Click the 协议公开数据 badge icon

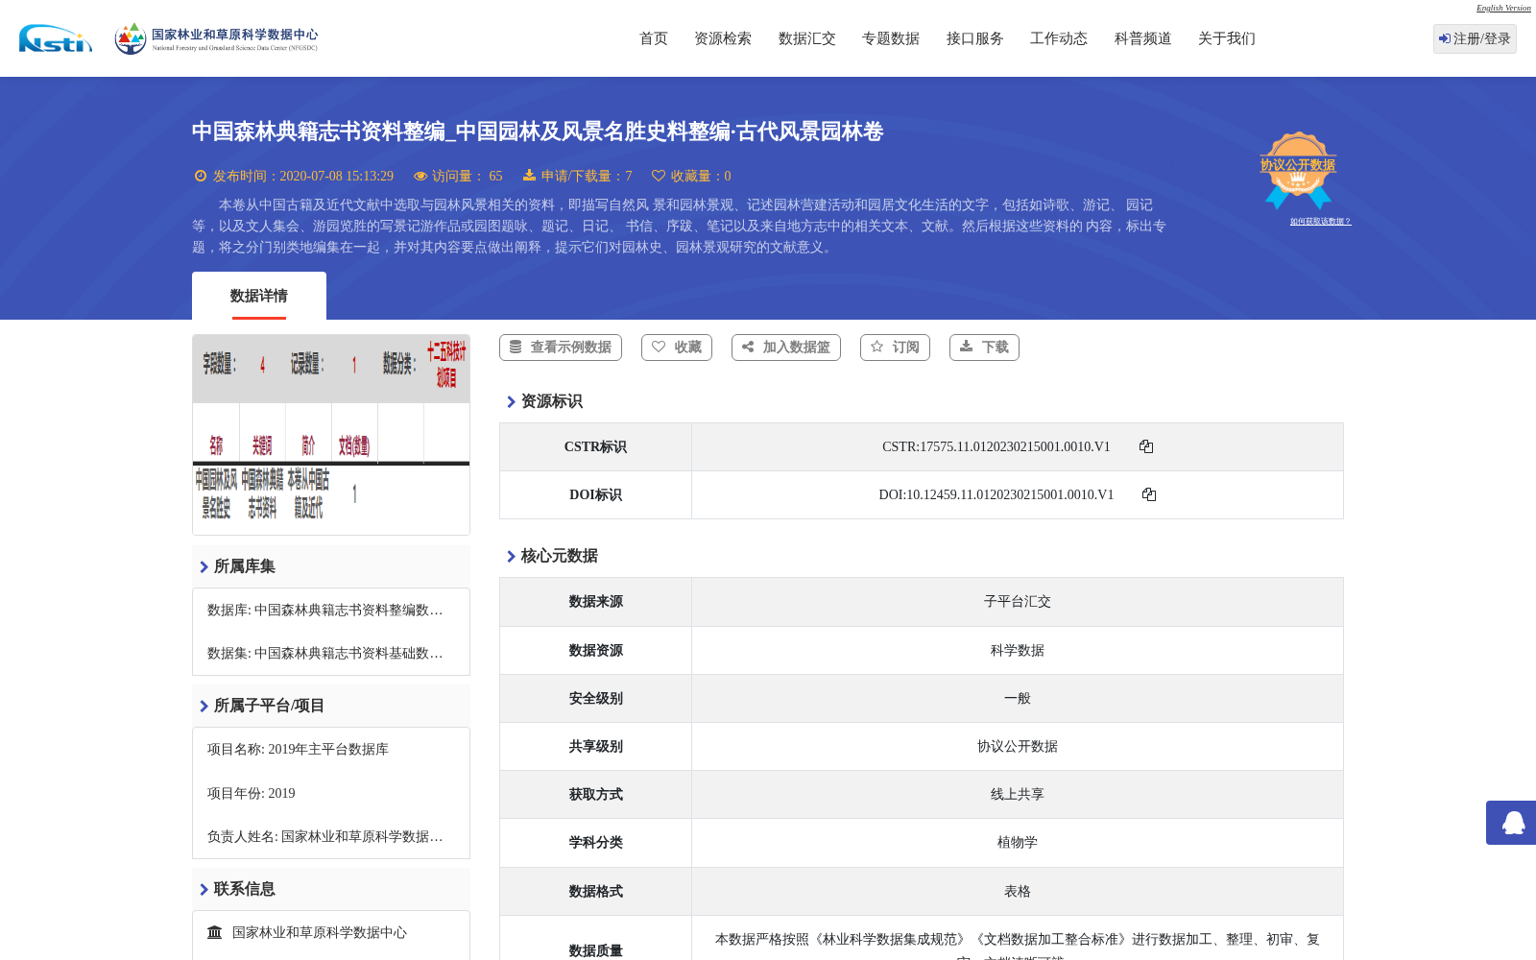pos(1298,170)
